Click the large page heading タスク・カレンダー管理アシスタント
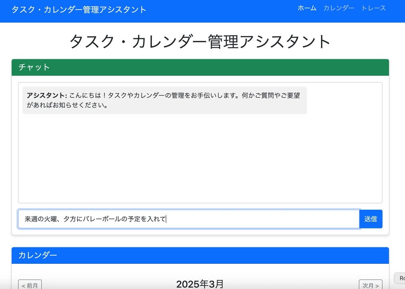 pyautogui.click(x=200, y=41)
